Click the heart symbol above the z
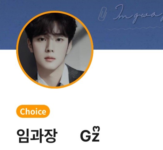The image size is (163, 150). pyautogui.click(x=97, y=129)
